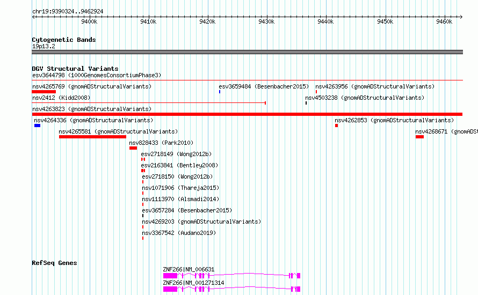Click the ZNF266 NM_006631 large magenta exon
The height and width of the screenshot is (295, 478).
click(x=170, y=276)
